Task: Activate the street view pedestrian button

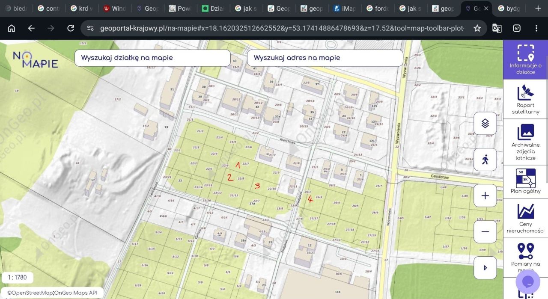Action: point(485,160)
